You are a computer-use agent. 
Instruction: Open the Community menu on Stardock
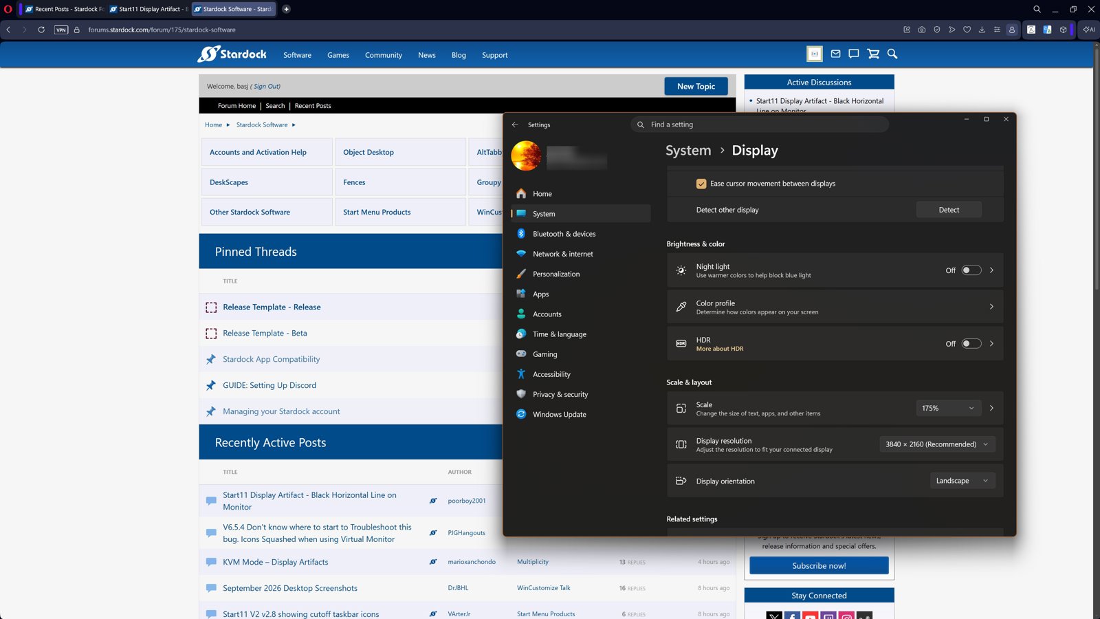[x=384, y=55]
